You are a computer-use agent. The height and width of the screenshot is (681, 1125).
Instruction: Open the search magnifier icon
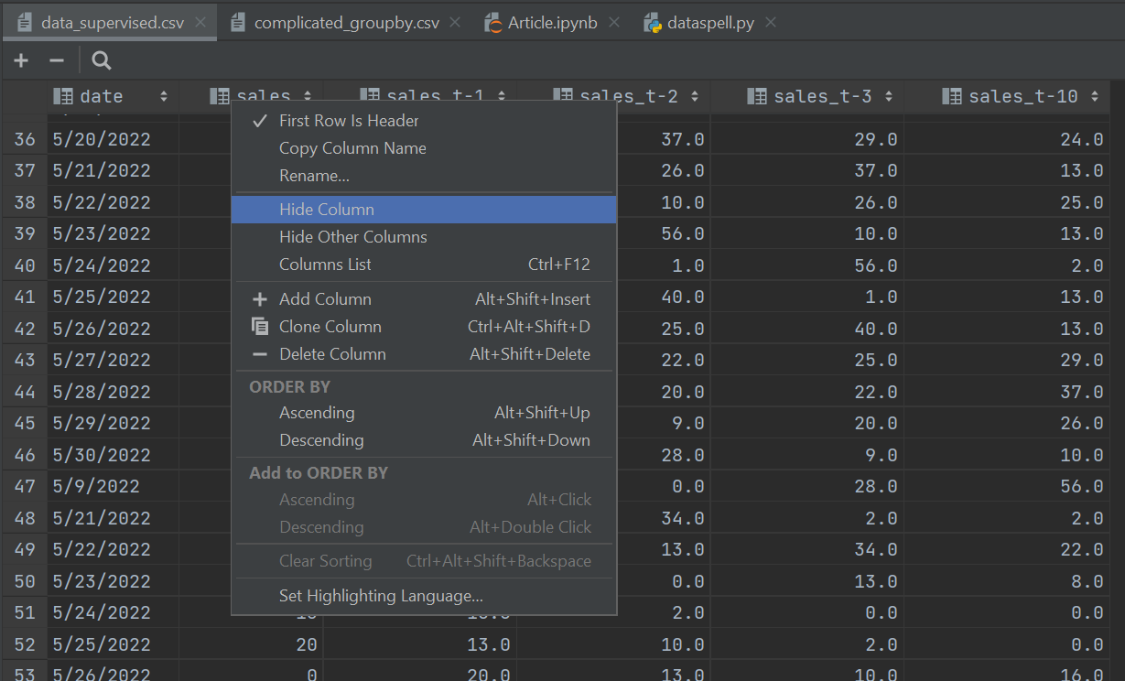coord(102,60)
